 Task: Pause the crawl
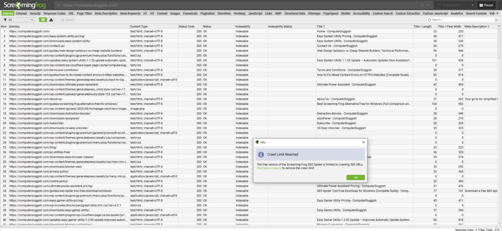pos(486,5)
